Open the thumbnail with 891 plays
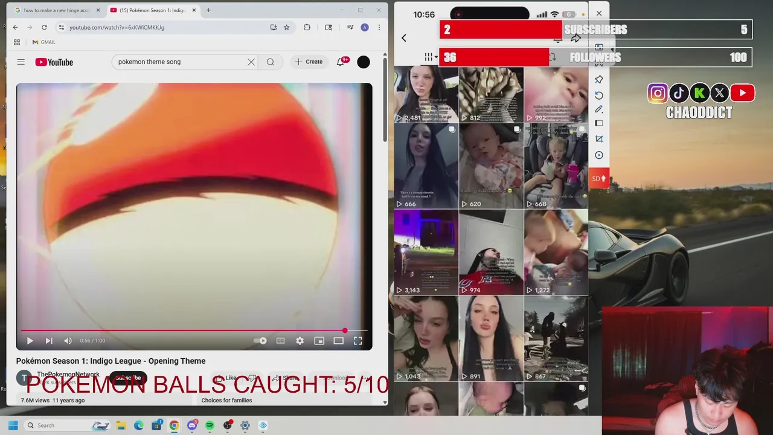This screenshot has width=773, height=435. point(491,338)
